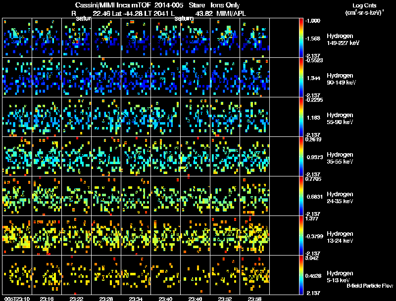Open the 13-24 keV panel at 23:40
Viewport: 396px width, 301px height.
click(x=166, y=236)
